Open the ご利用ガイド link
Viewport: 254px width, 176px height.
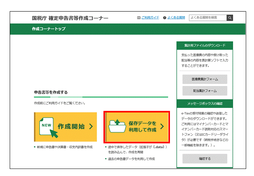(x=150, y=17)
